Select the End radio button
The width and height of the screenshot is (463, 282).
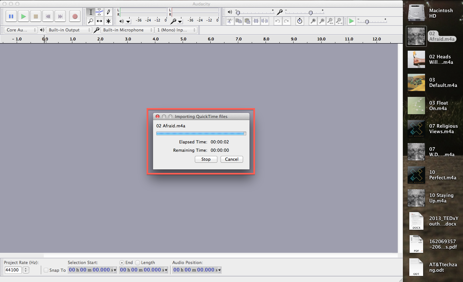(x=122, y=263)
